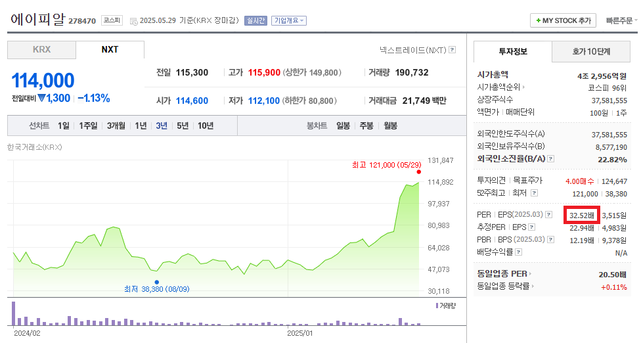Screen dimensions: 641x343
Task: Click the 추정PER value 22.94배
Action: click(x=582, y=228)
